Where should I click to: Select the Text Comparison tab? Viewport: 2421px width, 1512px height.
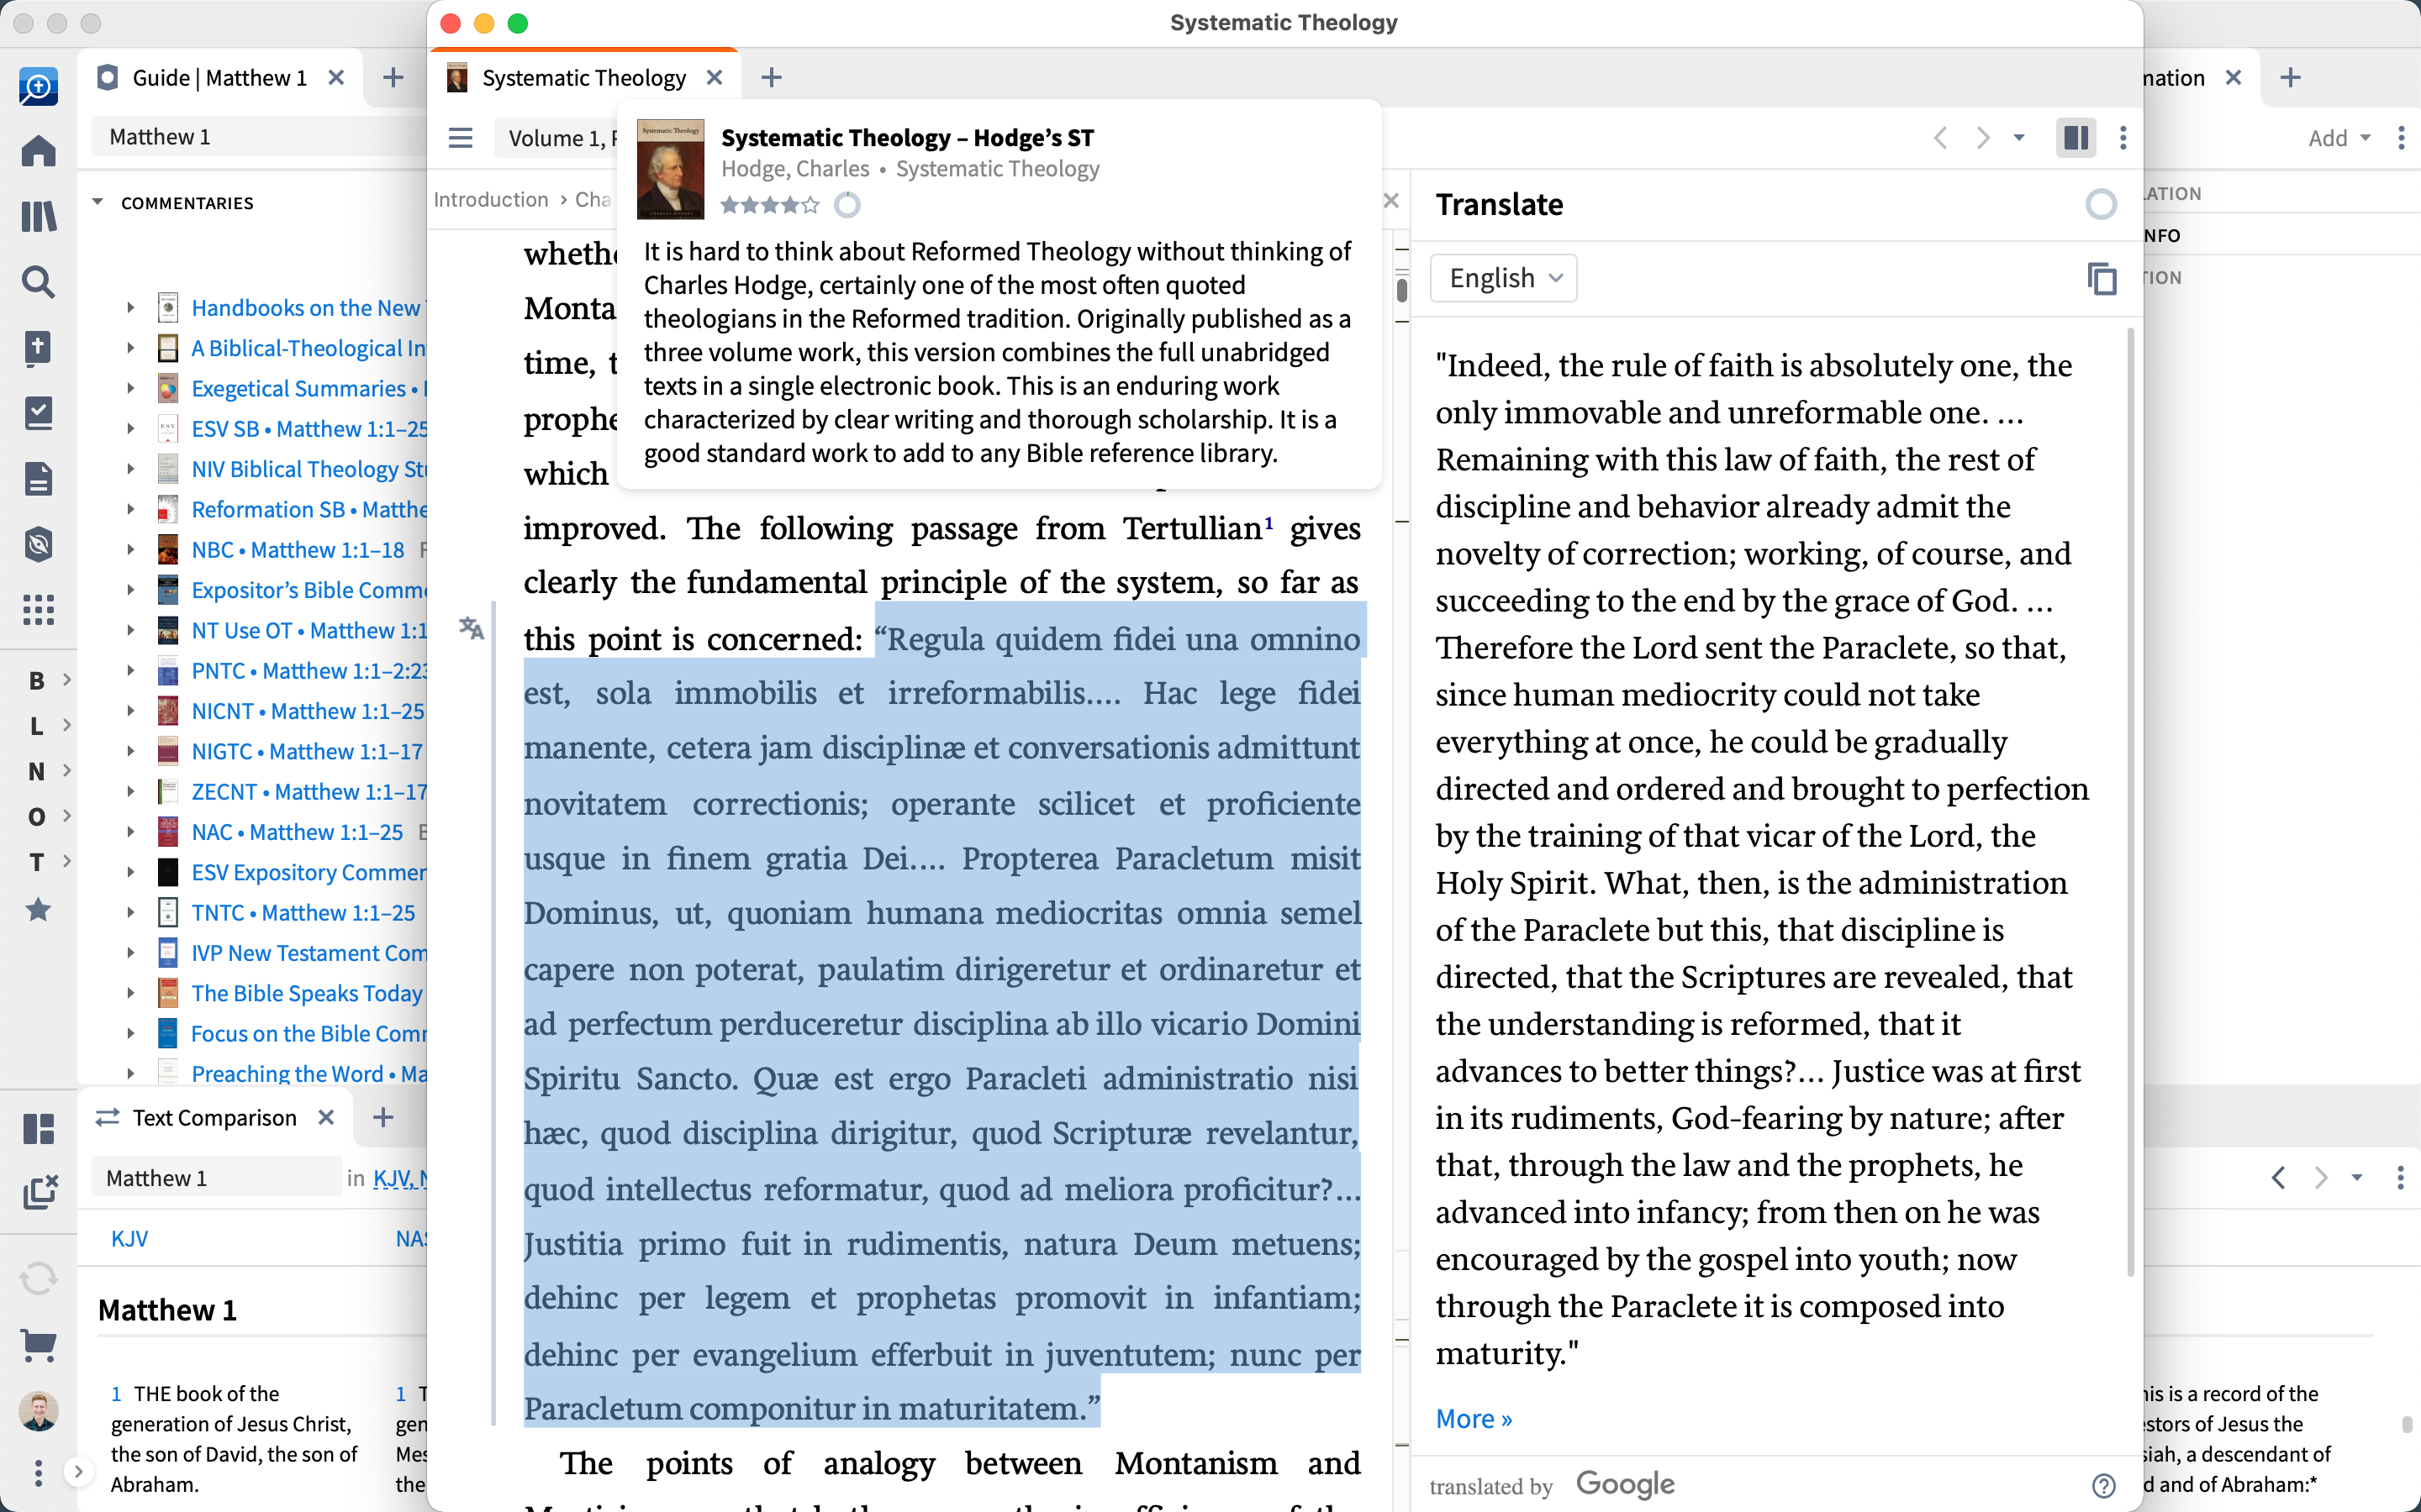(213, 1118)
